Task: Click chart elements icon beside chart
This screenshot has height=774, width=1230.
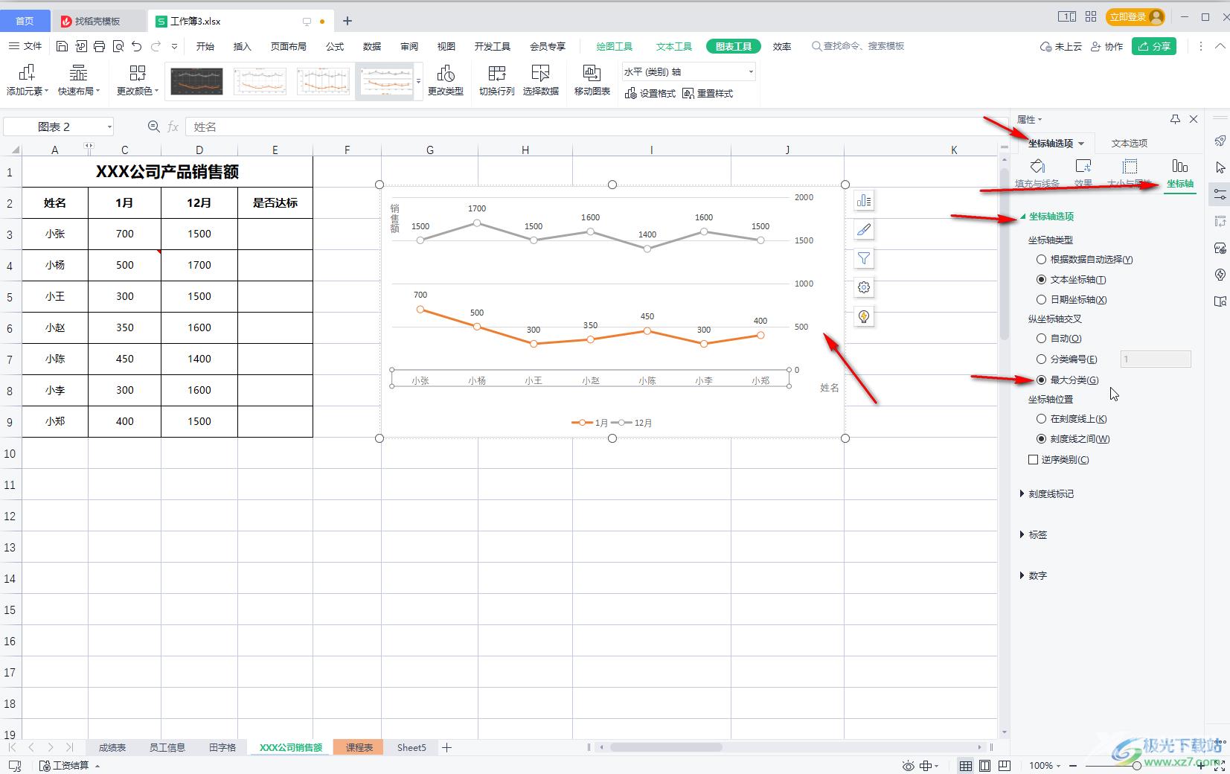Action: pyautogui.click(x=864, y=201)
